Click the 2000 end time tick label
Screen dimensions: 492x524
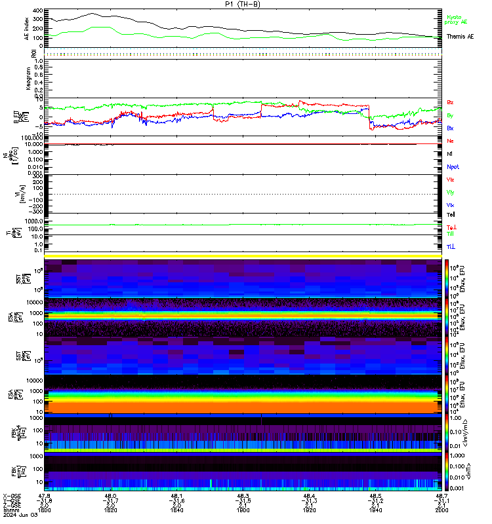(x=441, y=510)
